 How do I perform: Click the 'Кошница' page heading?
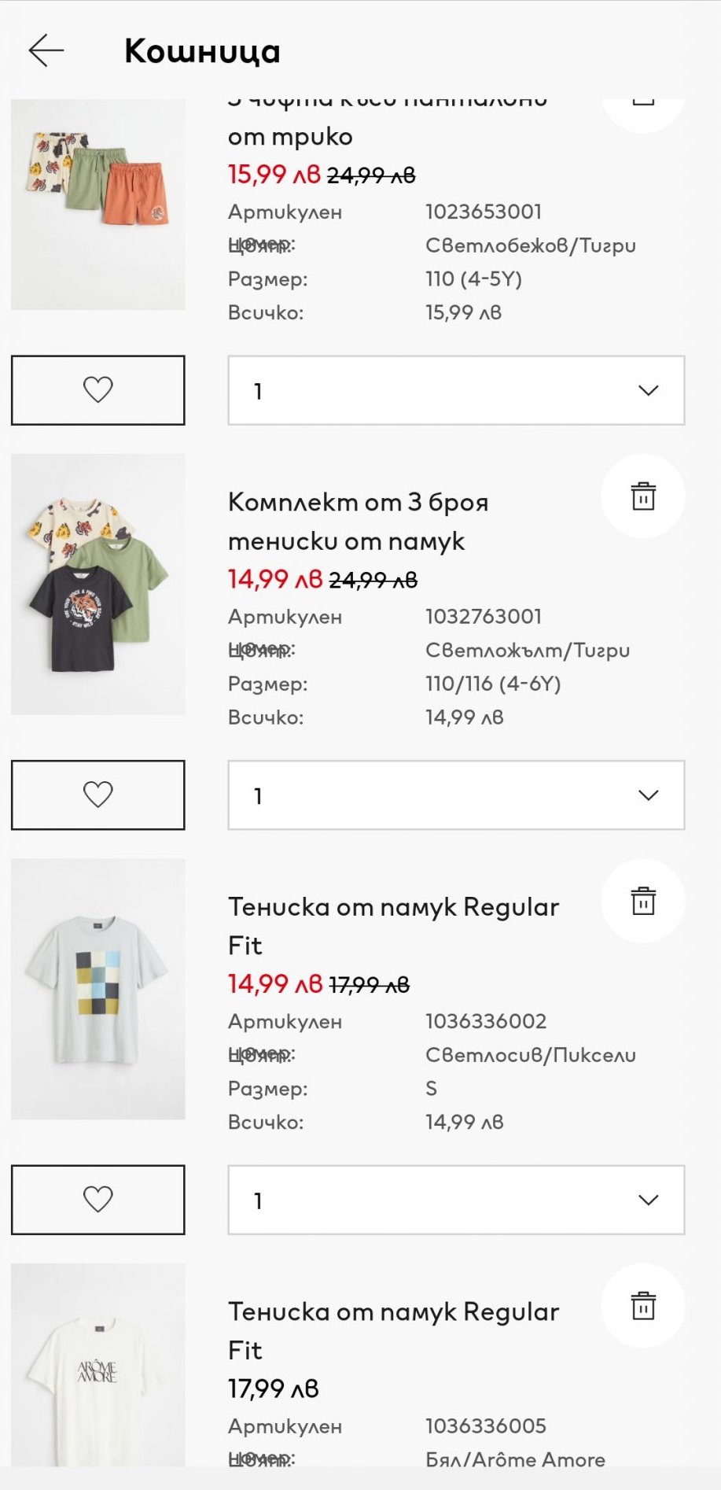point(202,51)
